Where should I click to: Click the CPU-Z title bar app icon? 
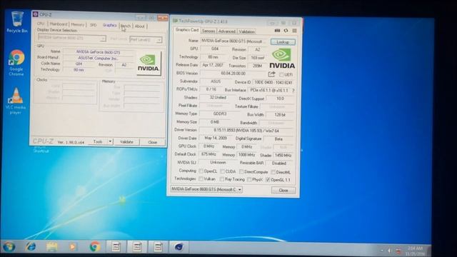tap(35, 14)
